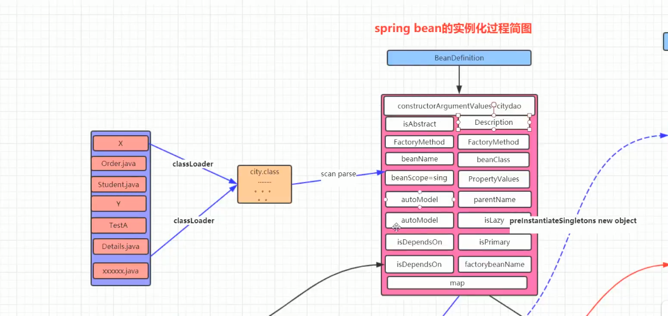Click the Y source file box
The height and width of the screenshot is (316, 668).
(x=119, y=204)
